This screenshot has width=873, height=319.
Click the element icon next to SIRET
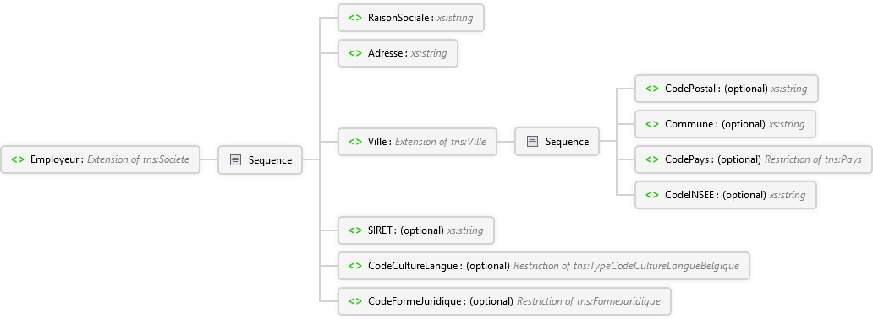[355, 230]
